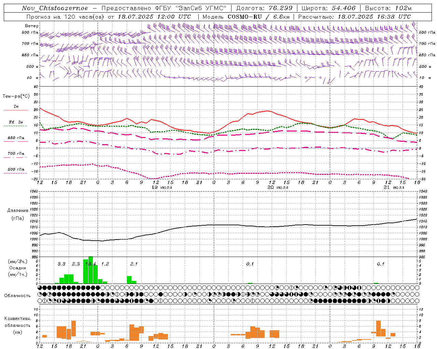Click the Высота: 102м value
Screen dimensions: 437x349
click(388, 8)
